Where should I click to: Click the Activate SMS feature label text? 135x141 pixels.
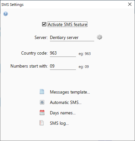click(67, 24)
